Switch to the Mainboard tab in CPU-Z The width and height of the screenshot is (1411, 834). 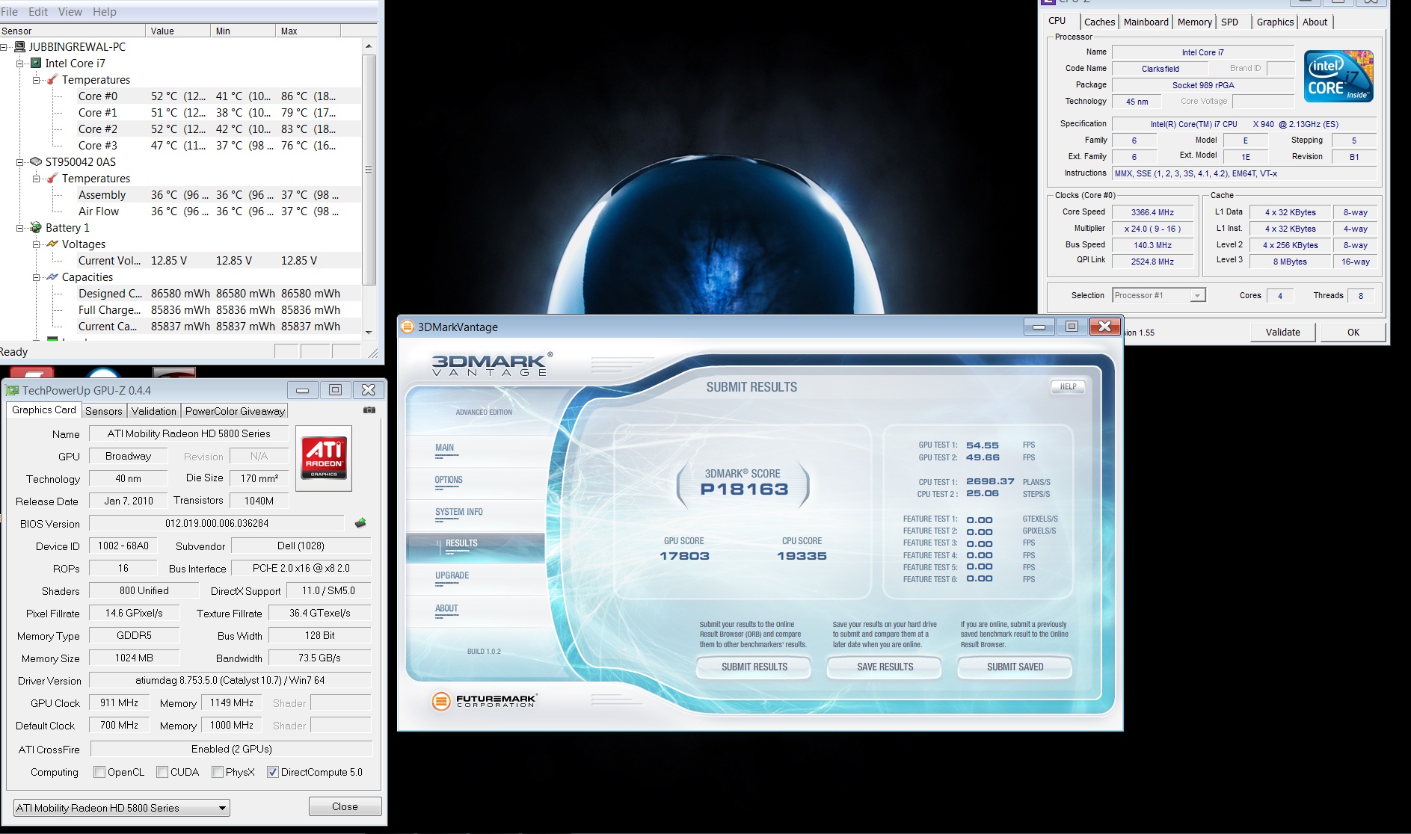click(x=1146, y=22)
